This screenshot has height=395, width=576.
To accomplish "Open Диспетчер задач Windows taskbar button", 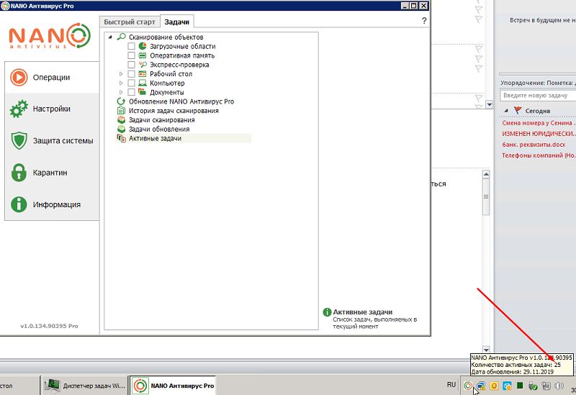I will (85, 386).
